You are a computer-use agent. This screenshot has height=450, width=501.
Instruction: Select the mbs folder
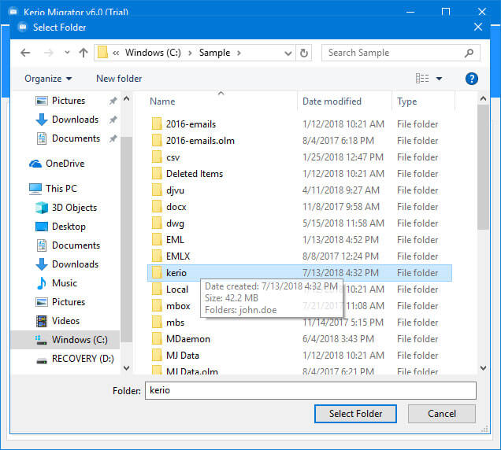[x=175, y=323]
